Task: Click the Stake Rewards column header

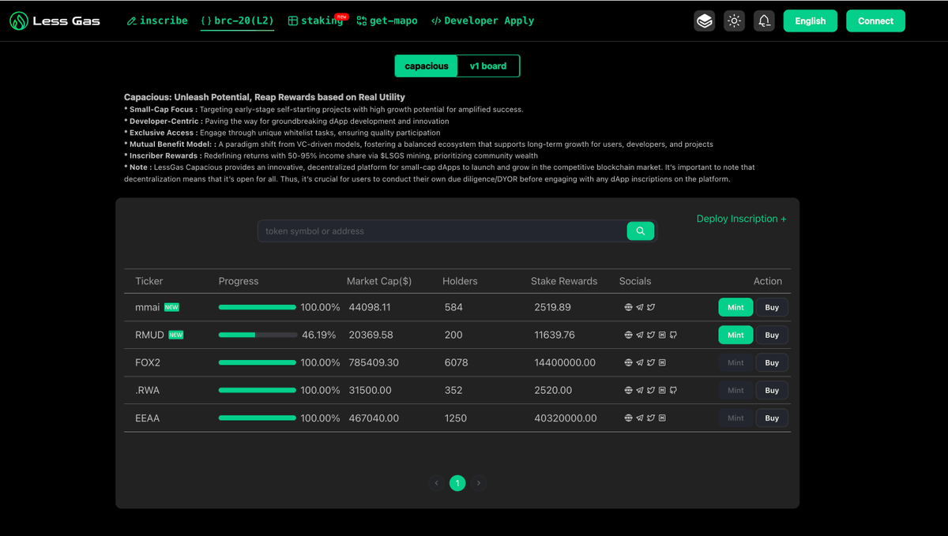Action: 564,281
